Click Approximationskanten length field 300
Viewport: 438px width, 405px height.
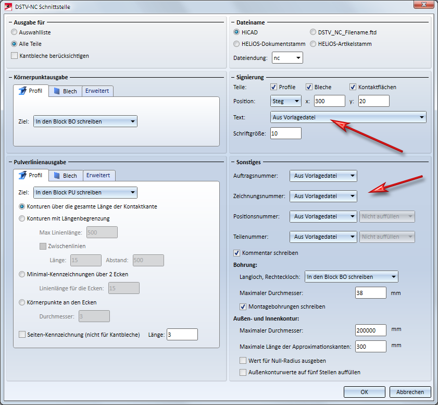[x=371, y=347]
